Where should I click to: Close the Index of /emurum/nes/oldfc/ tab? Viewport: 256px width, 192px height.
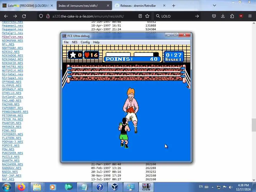pyautogui.click(x=108, y=5)
